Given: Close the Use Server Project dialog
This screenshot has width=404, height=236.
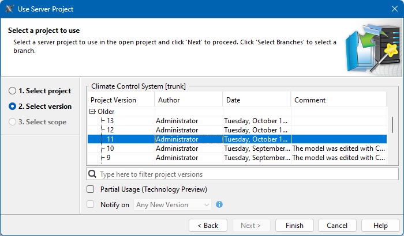Looking at the screenshot, I should (x=390, y=9).
